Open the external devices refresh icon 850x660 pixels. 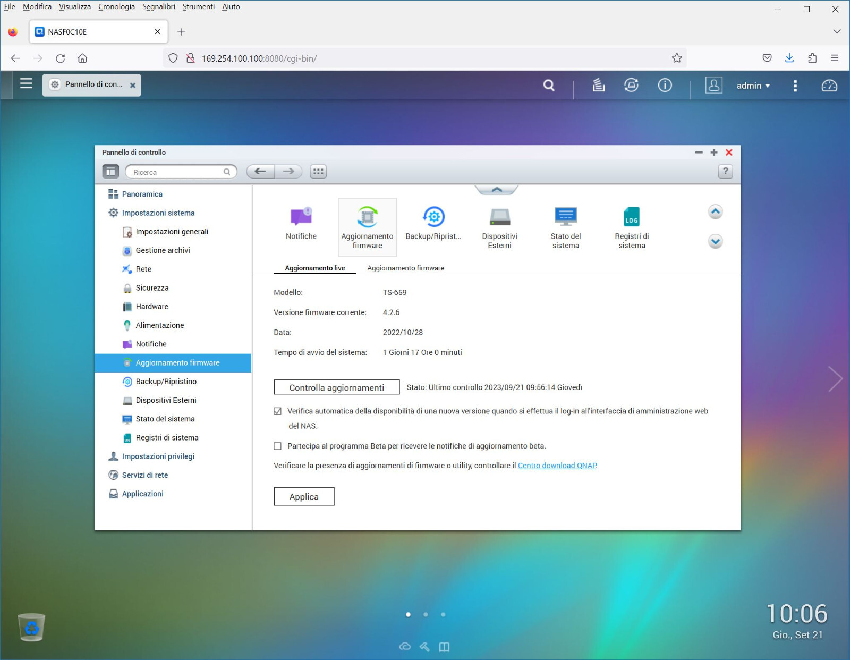pyautogui.click(x=631, y=85)
